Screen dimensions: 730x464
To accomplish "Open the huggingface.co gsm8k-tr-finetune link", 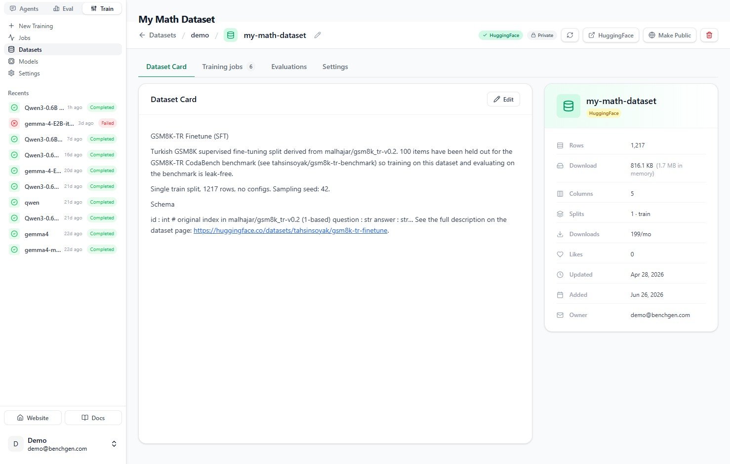I will pos(290,230).
